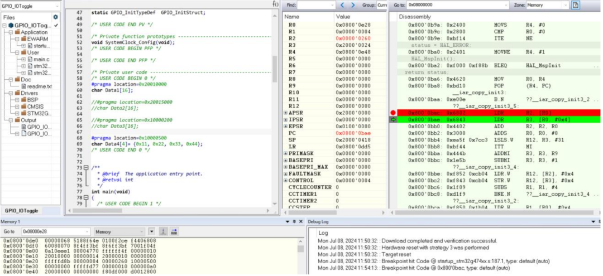This screenshot has width=603, height=276.
Task: Click the Value column header in Registers
Action: coord(360,17)
